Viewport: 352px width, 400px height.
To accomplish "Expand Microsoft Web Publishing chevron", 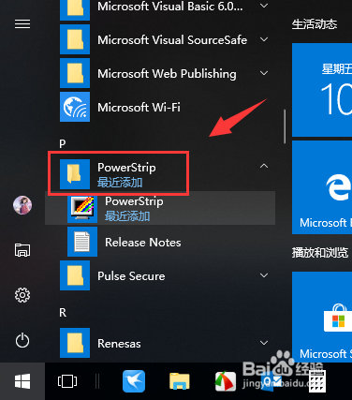I will 264,73.
